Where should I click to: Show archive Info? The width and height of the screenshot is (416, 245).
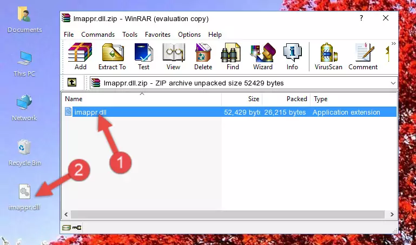tap(292, 56)
